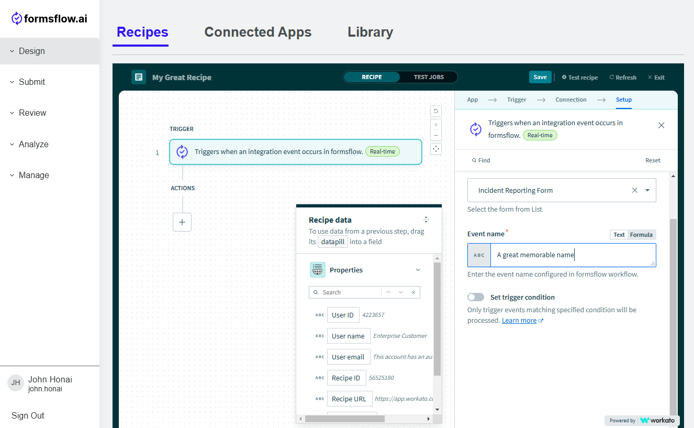Collapse the Properties section chevron

tap(418, 270)
